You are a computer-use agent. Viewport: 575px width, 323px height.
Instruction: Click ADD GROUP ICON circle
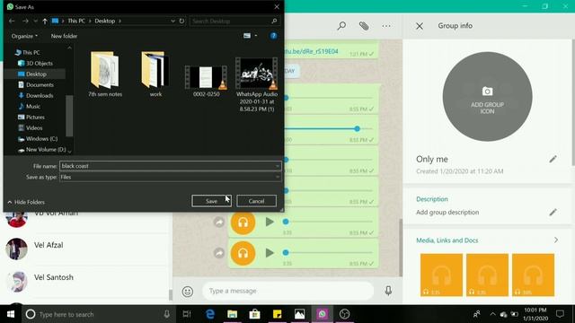(x=487, y=97)
